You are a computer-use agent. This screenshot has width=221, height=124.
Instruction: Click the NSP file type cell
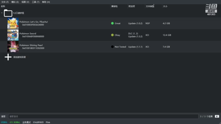point(148,23)
